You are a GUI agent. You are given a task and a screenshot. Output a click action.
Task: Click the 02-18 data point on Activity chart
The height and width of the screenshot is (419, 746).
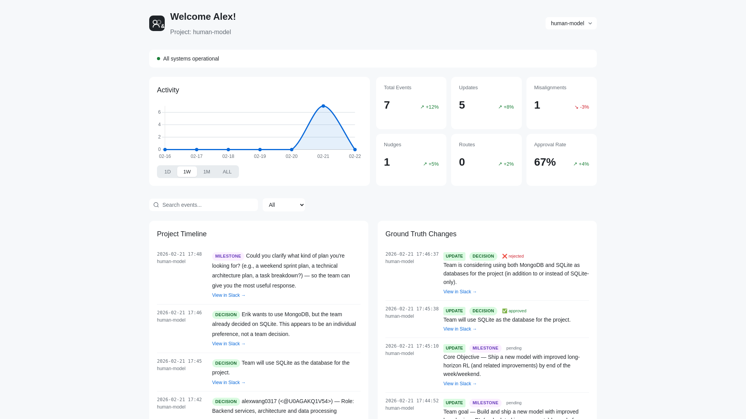tap(228, 149)
